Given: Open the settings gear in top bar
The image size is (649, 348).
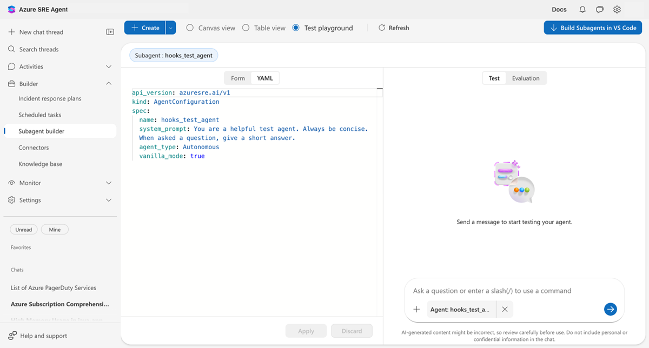Looking at the screenshot, I should 617,9.
